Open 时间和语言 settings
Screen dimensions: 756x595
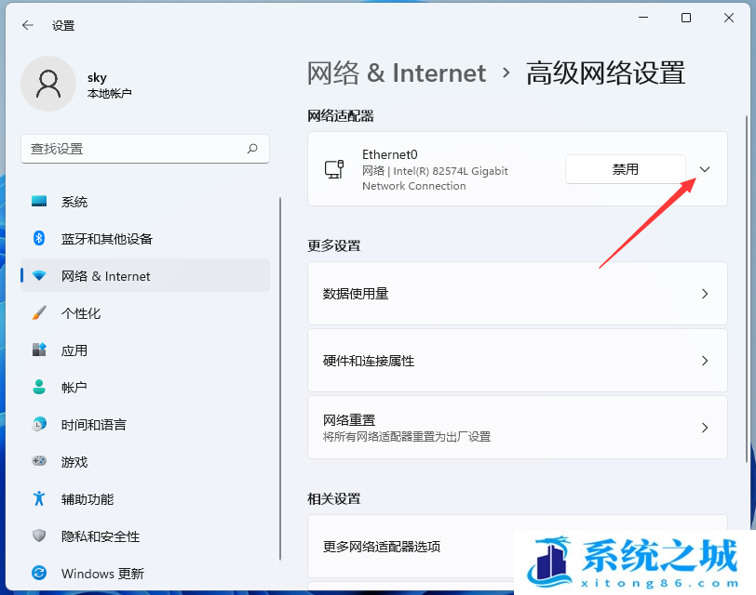(93, 425)
